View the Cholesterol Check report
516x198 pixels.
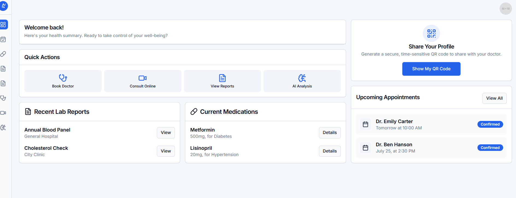click(166, 151)
